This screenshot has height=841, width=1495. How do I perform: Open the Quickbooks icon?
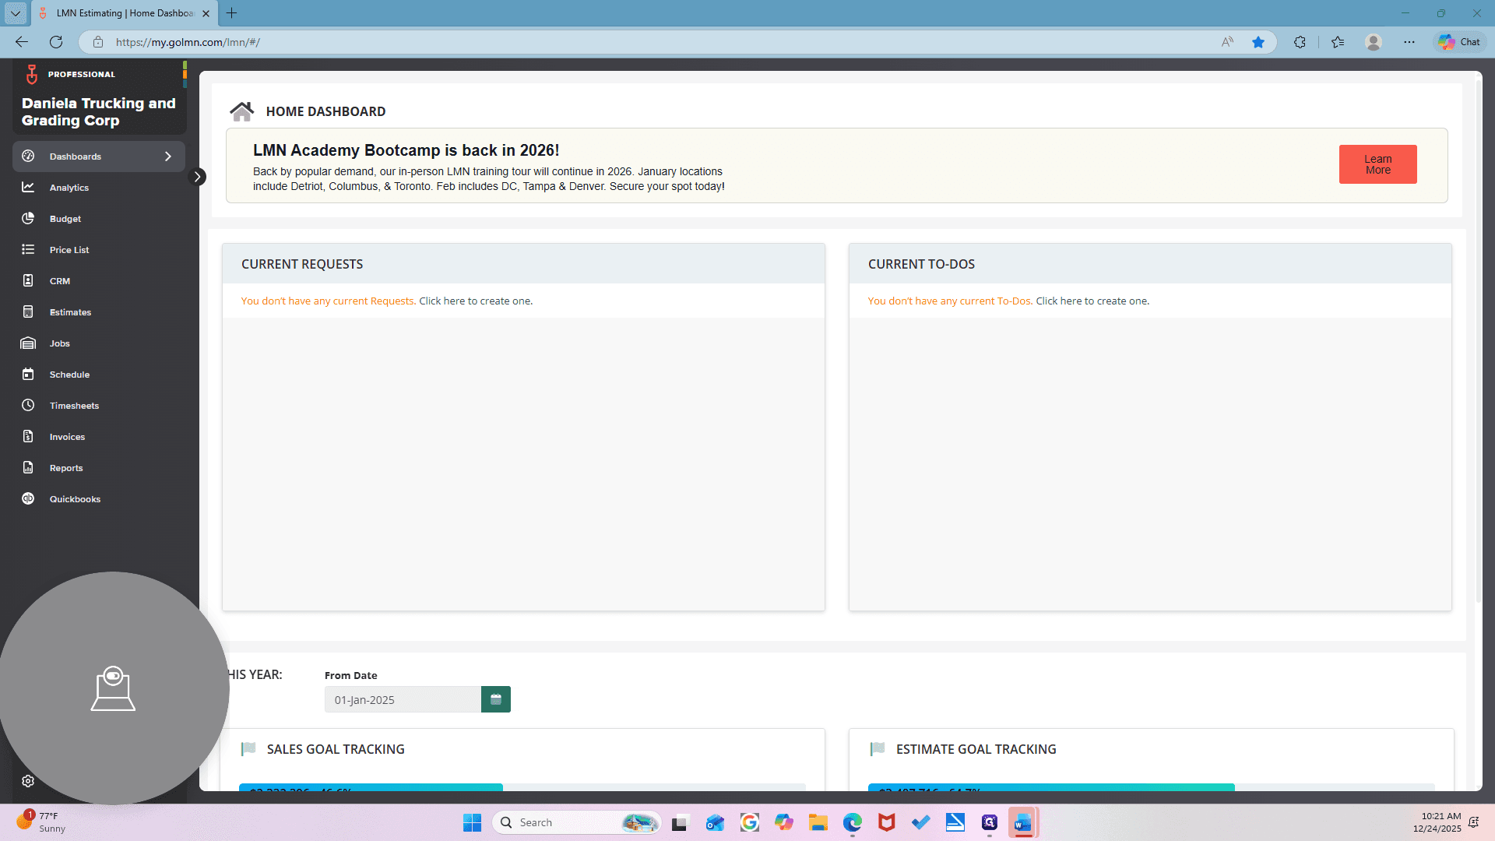click(28, 499)
